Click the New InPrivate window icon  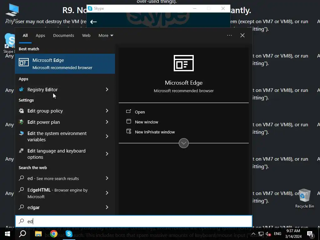coord(129,131)
